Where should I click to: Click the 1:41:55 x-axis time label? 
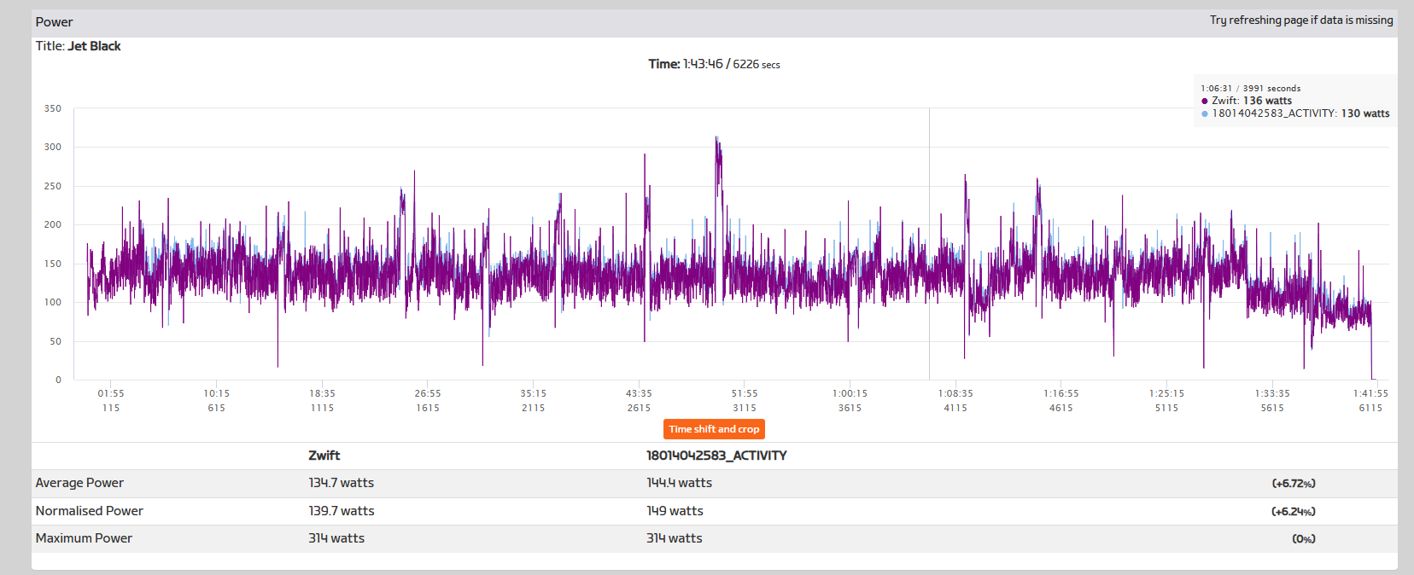(x=1370, y=393)
